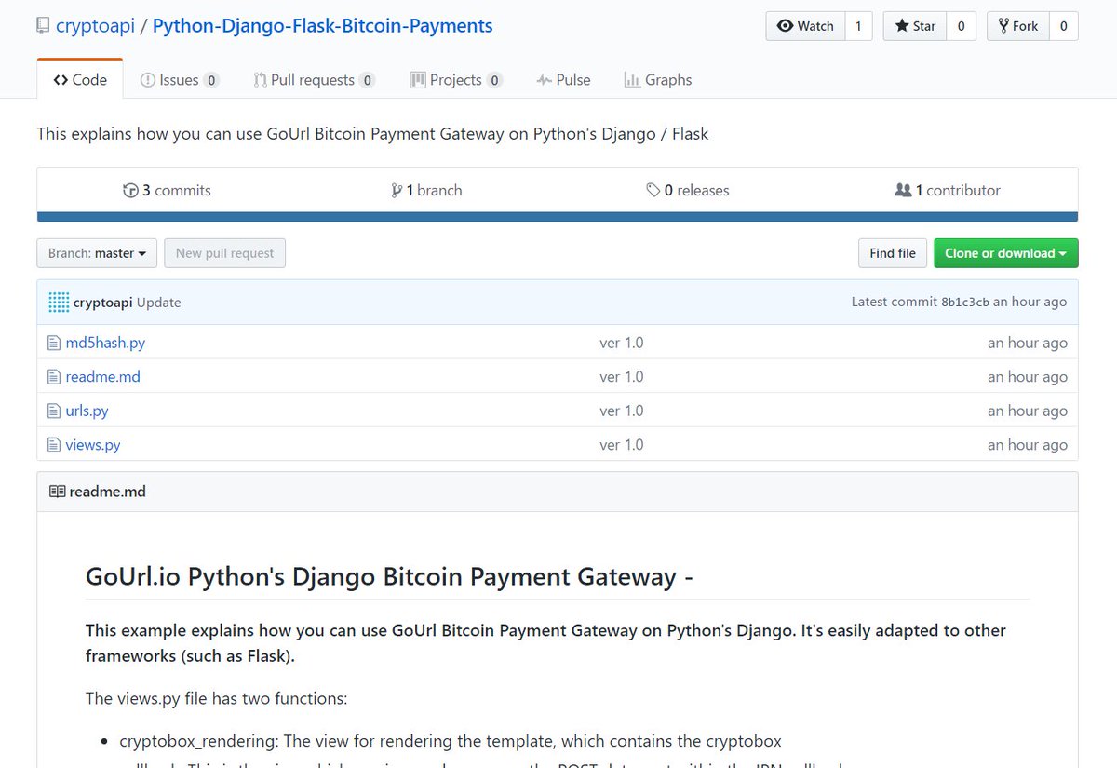Open the stargazers count next to Star
The height and width of the screenshot is (768, 1117).
[x=962, y=26]
